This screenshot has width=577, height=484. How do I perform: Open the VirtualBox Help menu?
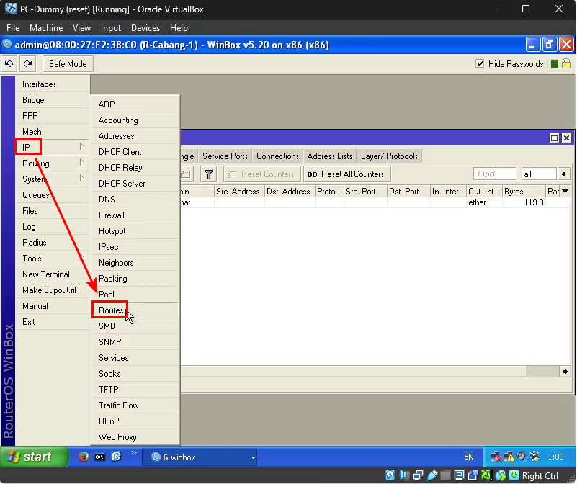pyautogui.click(x=179, y=28)
